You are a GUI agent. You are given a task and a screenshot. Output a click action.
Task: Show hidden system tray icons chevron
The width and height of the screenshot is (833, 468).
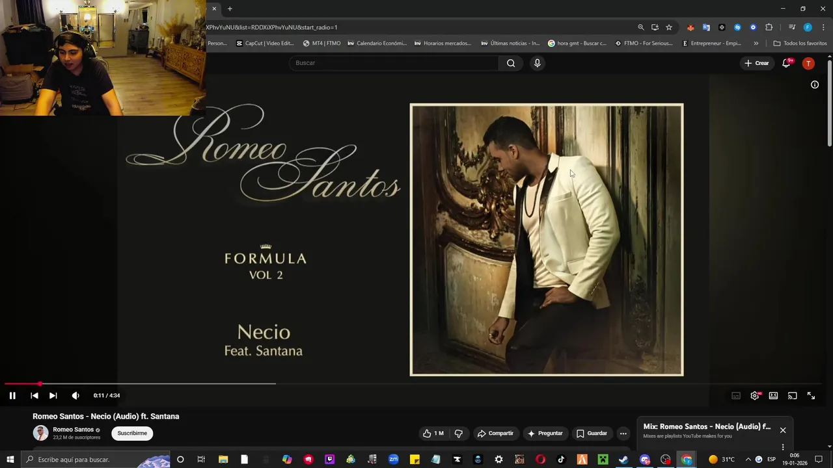point(748,460)
